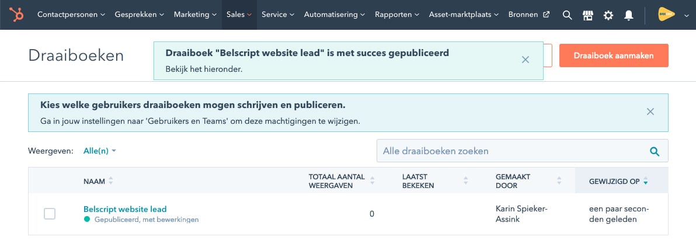696x247 pixels.
Task: Dismiss the published success notification
Action: coord(525,60)
